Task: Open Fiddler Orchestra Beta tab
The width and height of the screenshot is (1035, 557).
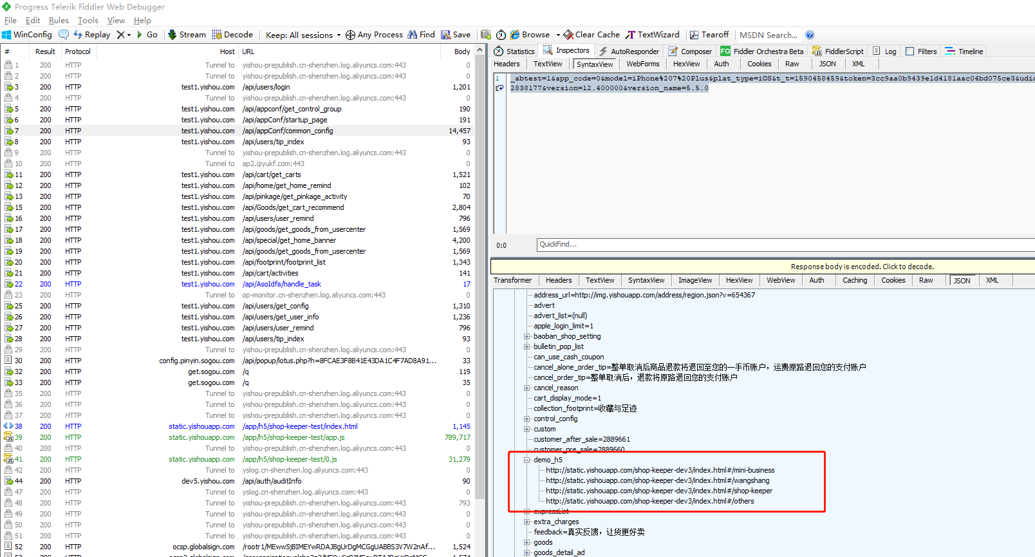Action: coord(762,52)
